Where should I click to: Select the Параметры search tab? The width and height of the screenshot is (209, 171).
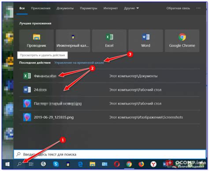tap(89, 8)
